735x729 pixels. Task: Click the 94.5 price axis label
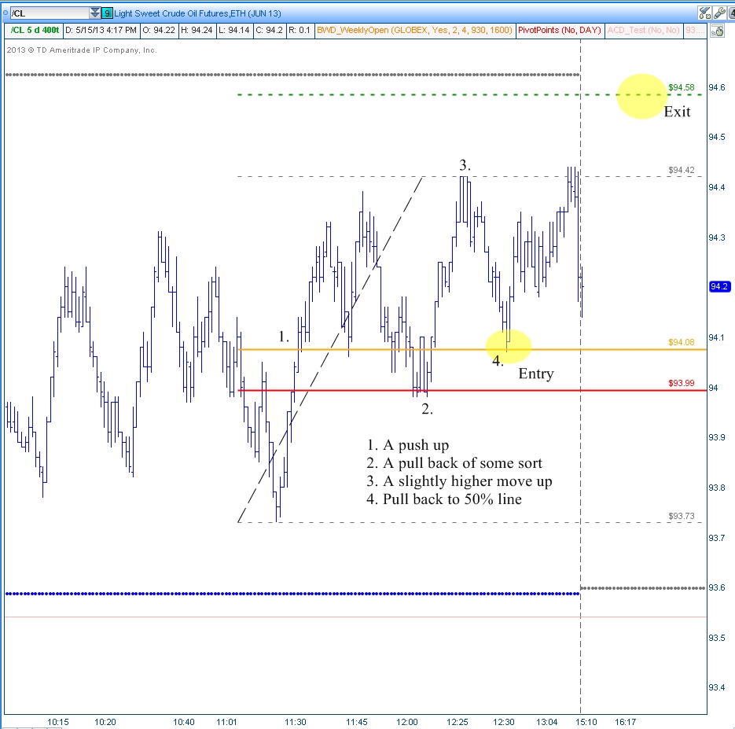pyautogui.click(x=716, y=137)
